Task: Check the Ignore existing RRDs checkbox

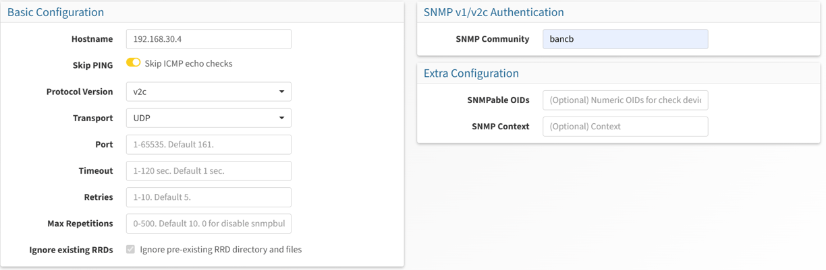Action: coord(130,249)
